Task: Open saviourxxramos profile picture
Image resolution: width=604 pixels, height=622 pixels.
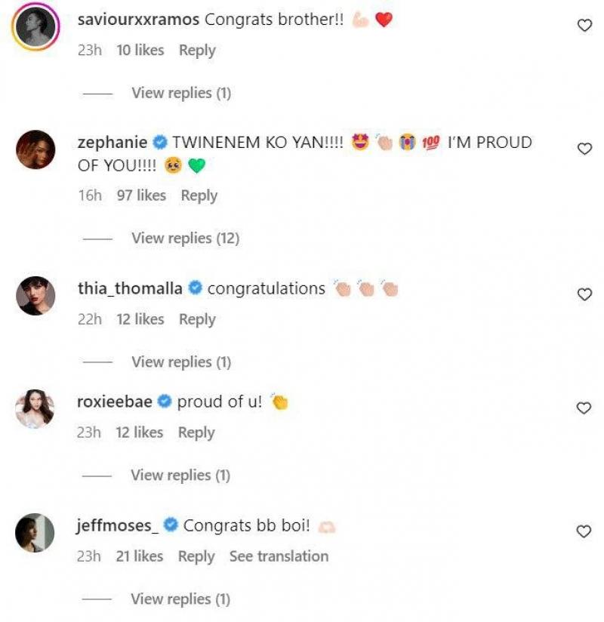Action: pos(35,29)
